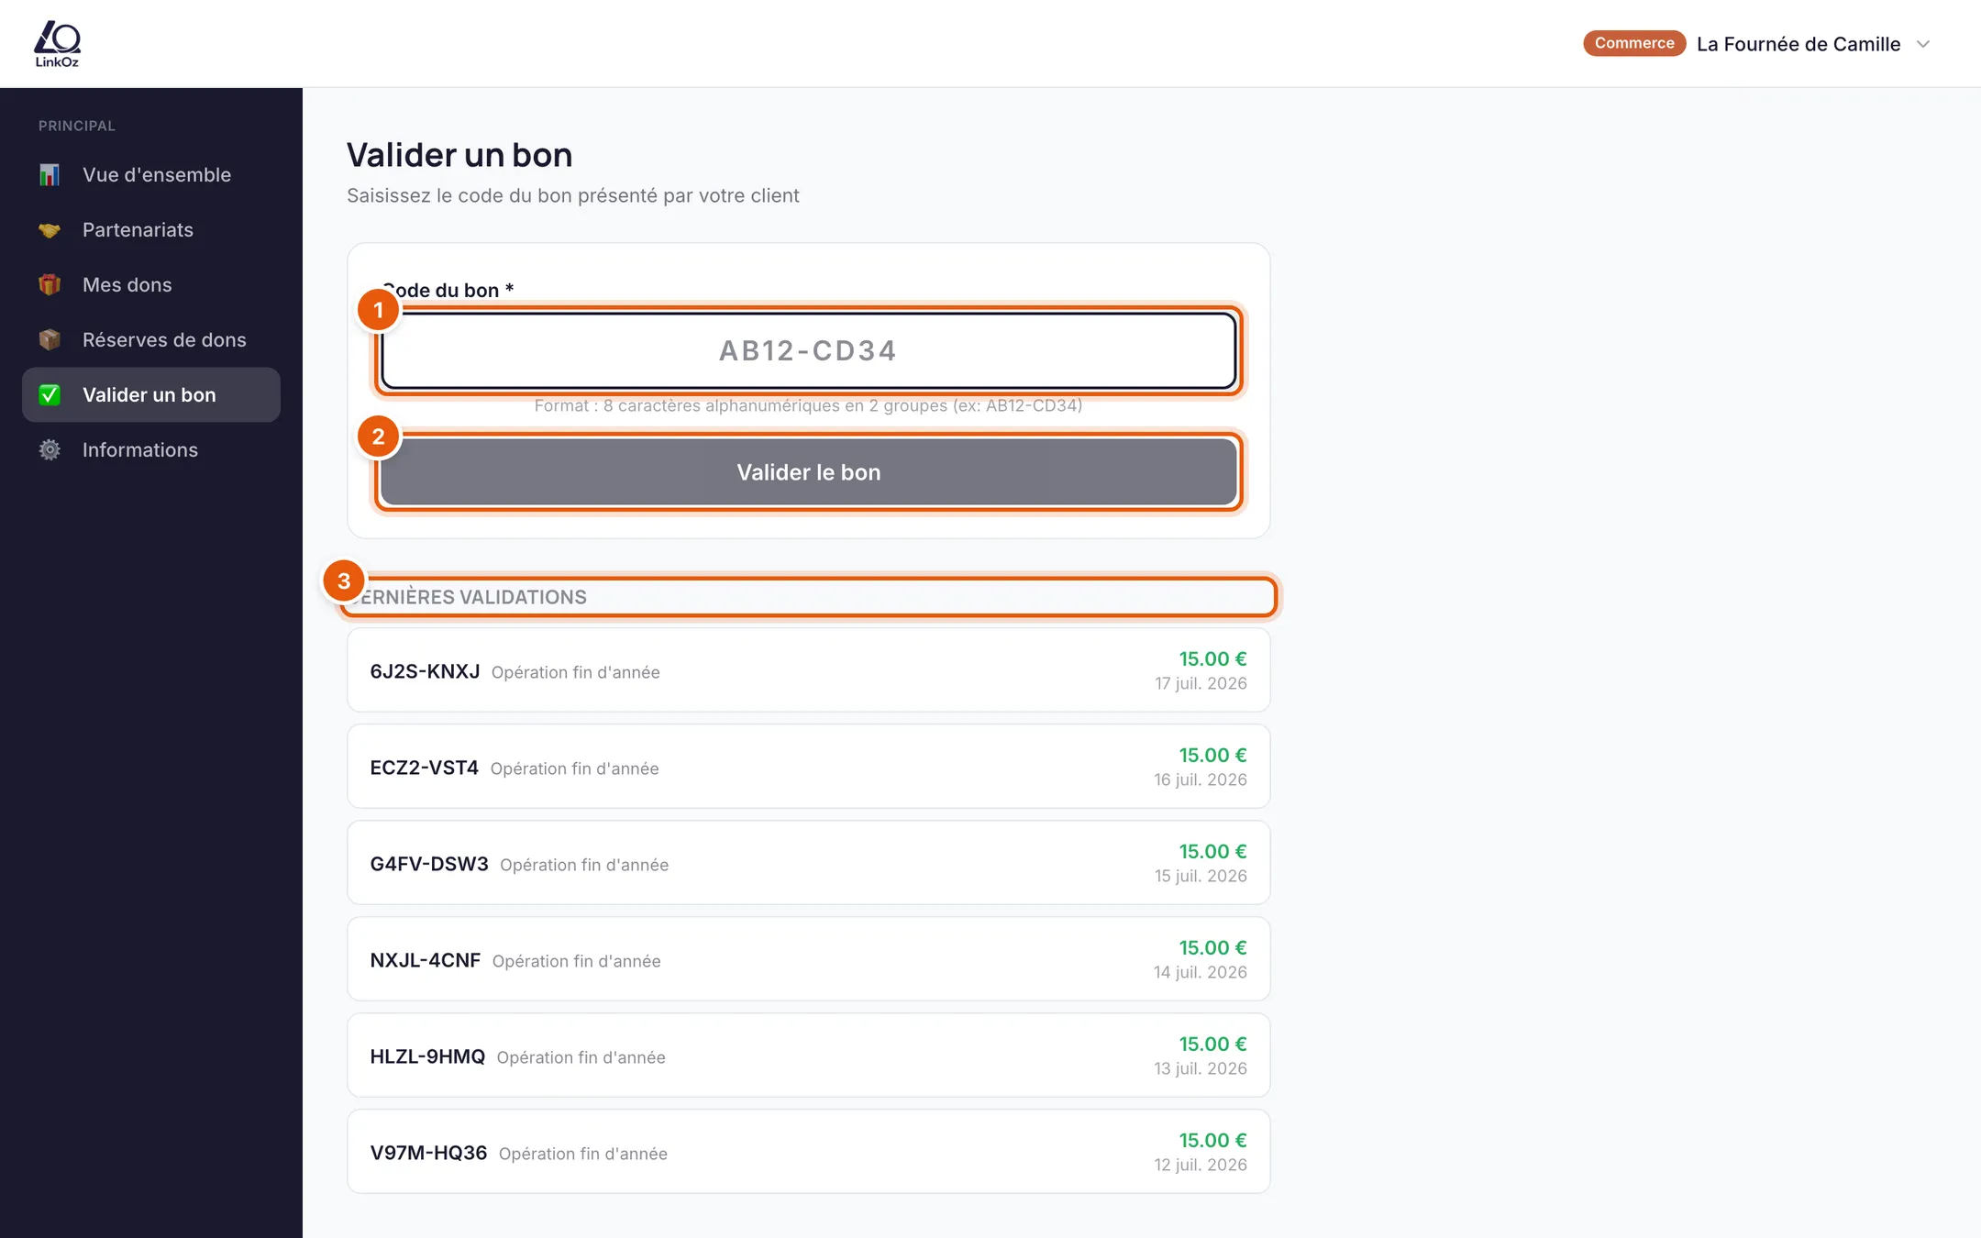Select the NXJL-4CNF validation row

(809, 959)
